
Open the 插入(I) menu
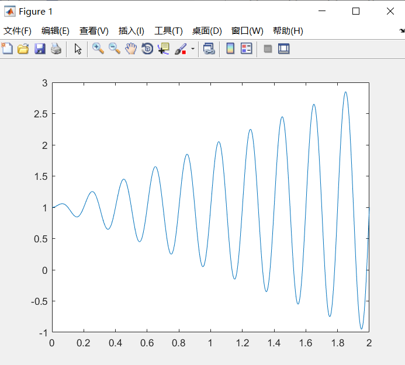(x=131, y=31)
